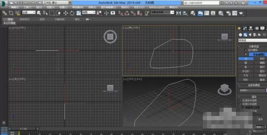Select the Select and Move tool
Screen dimensions: 267x135
(66, 13)
